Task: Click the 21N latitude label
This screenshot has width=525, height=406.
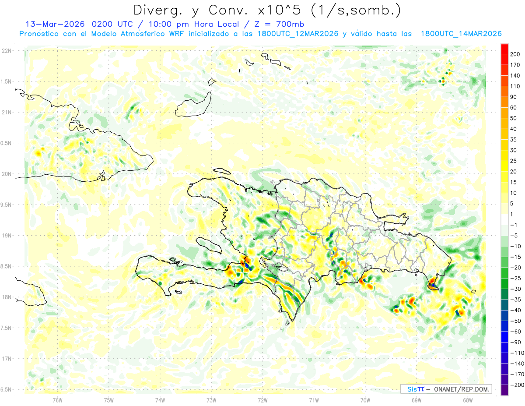Action: click(7, 112)
